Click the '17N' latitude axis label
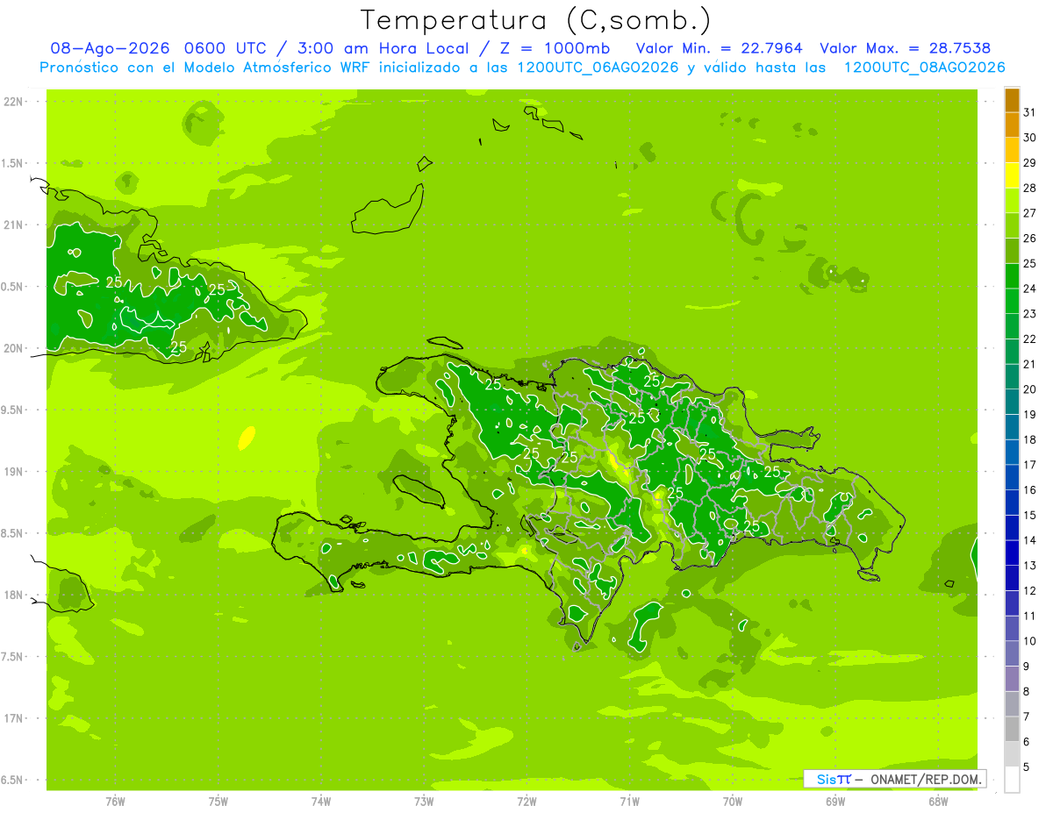 pos(12,718)
